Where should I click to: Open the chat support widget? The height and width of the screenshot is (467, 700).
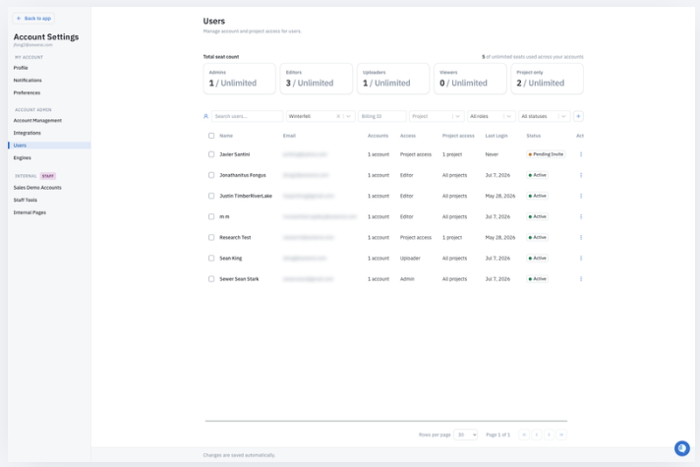[x=681, y=448]
